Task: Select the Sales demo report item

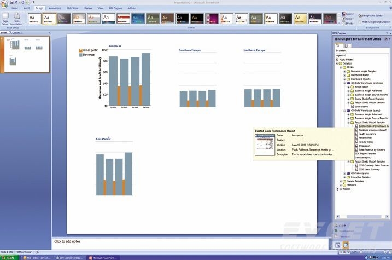Action: click(361, 107)
